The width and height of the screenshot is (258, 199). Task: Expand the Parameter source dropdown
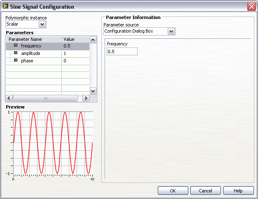pos(171,31)
